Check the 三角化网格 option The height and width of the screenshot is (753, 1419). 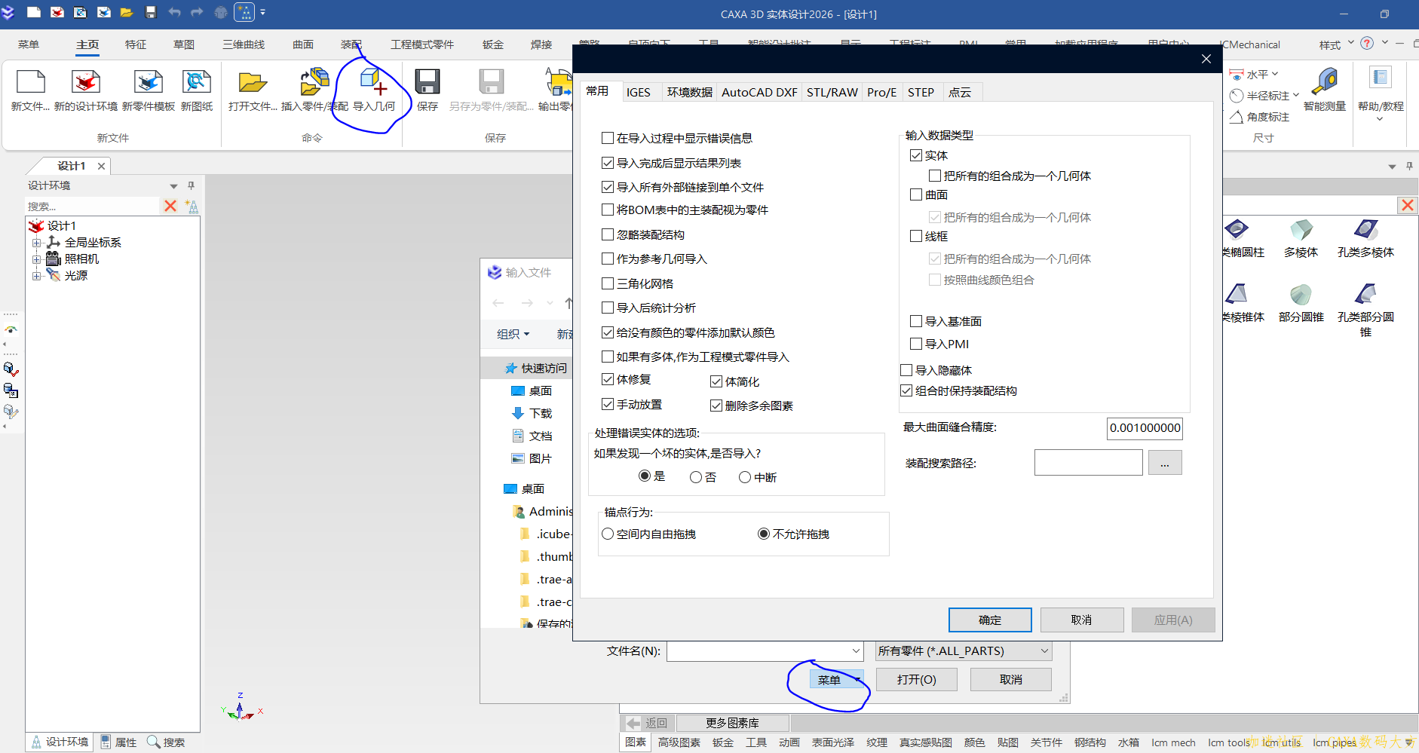[x=608, y=283]
